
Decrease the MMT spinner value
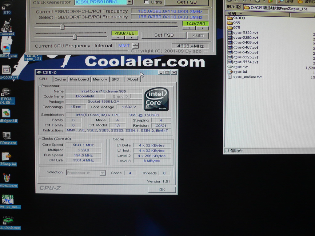click(136, 47)
